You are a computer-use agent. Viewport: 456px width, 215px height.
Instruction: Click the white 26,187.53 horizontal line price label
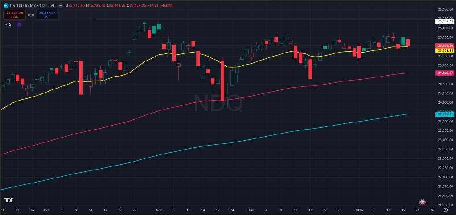[445, 21]
